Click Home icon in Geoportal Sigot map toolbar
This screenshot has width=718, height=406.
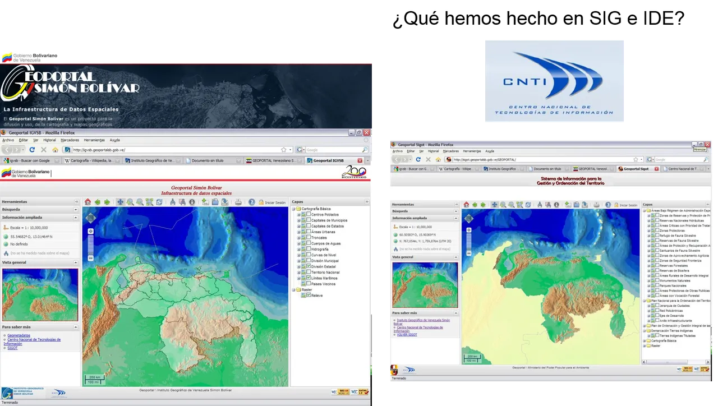point(466,205)
